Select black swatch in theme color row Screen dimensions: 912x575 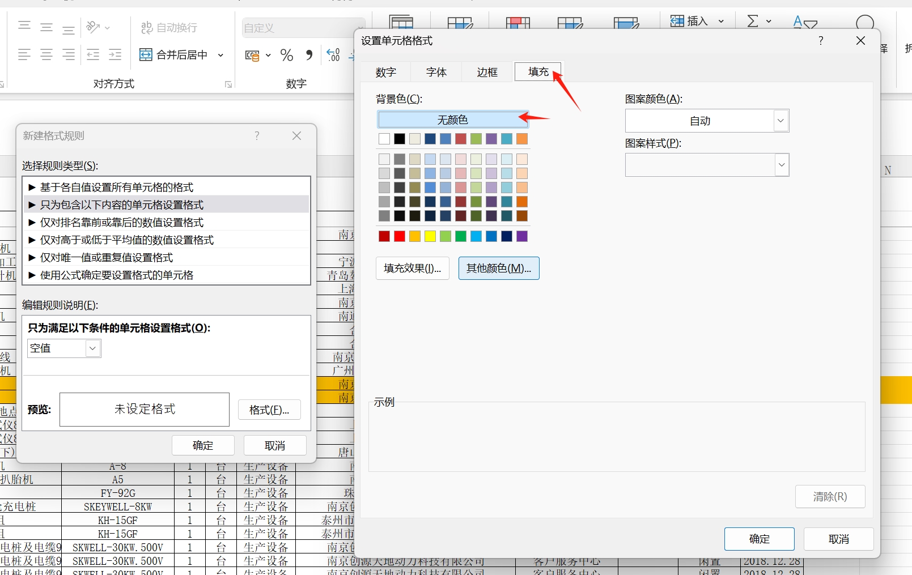pyautogui.click(x=400, y=139)
